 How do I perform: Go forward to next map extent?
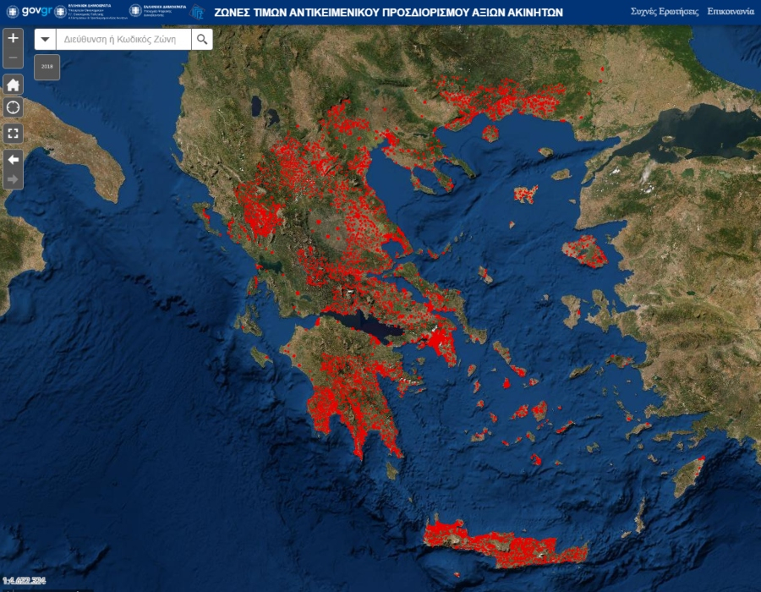coord(12,178)
